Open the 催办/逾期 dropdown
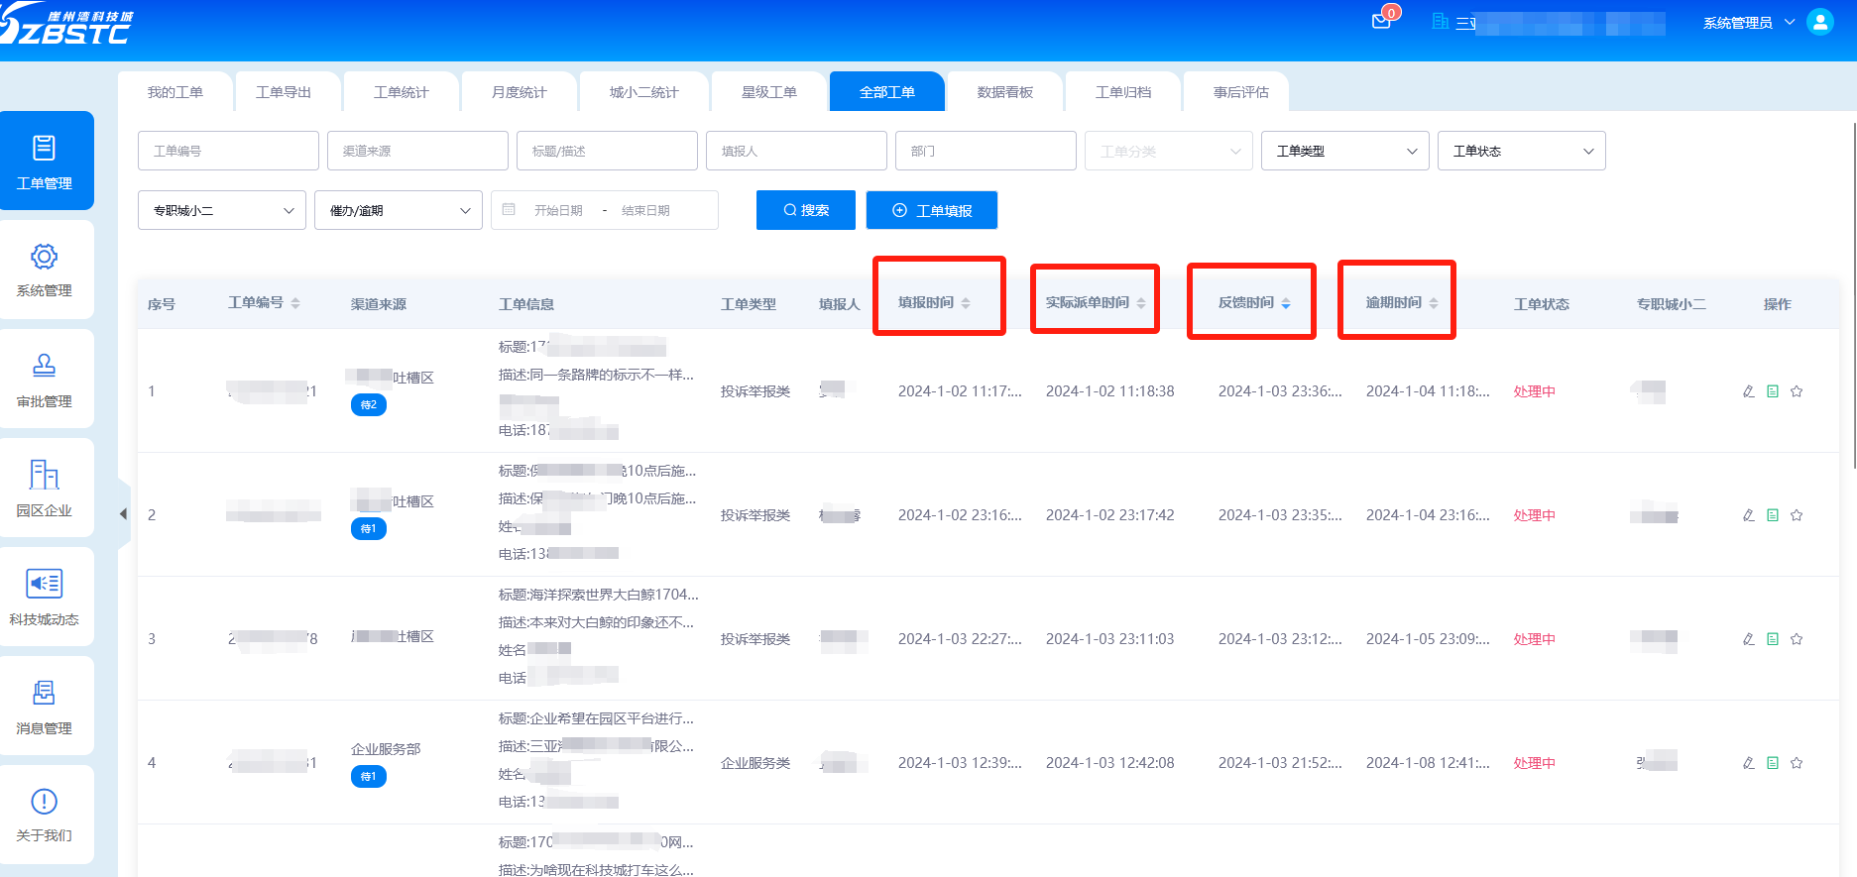The width and height of the screenshot is (1857, 877). (x=399, y=210)
